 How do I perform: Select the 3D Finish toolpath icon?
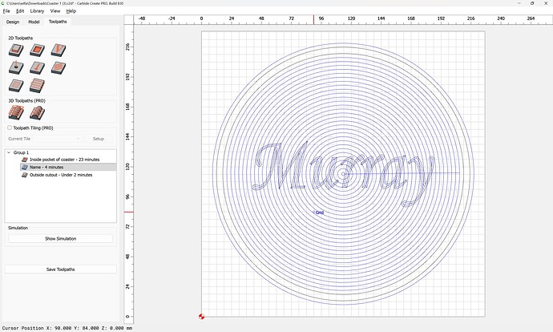coord(37,113)
